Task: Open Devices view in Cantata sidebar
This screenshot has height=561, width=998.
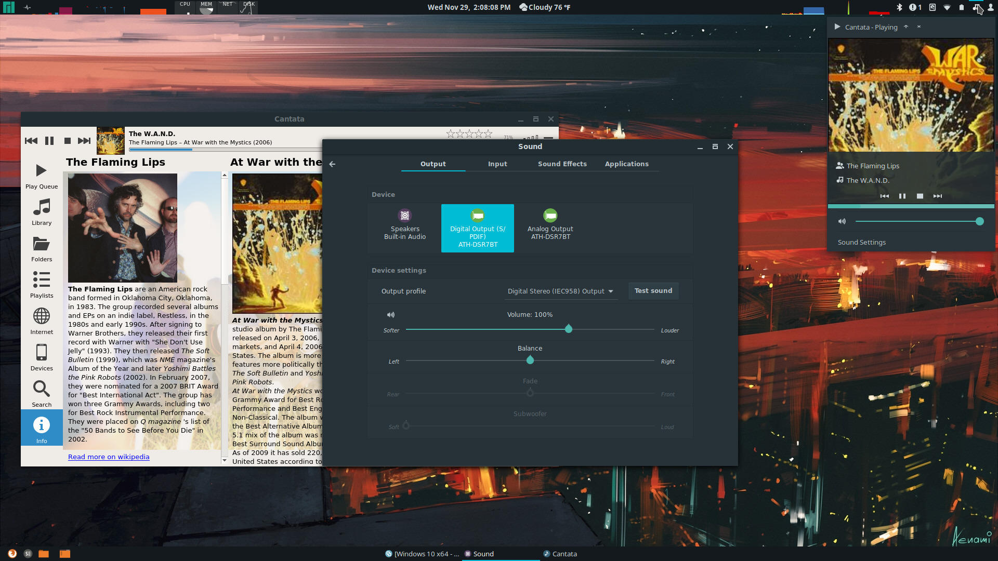Action: click(42, 357)
